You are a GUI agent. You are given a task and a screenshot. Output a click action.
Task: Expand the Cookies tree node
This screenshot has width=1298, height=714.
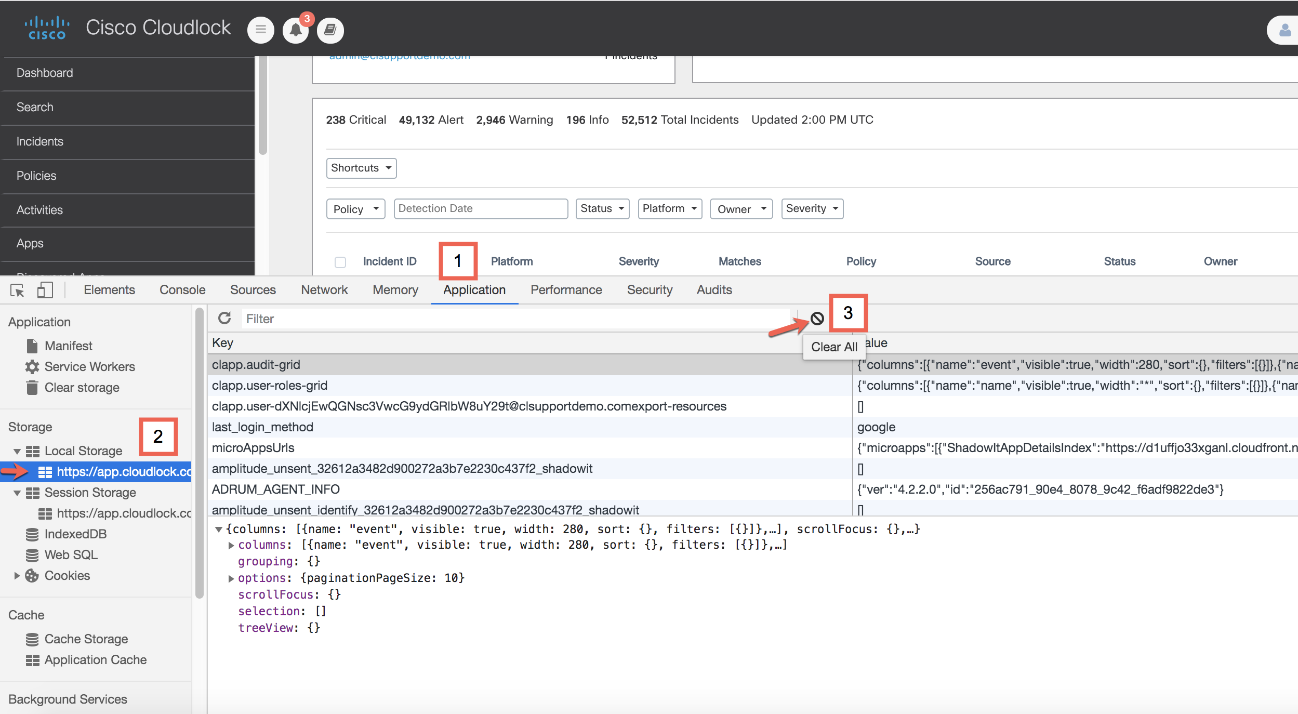tap(17, 576)
